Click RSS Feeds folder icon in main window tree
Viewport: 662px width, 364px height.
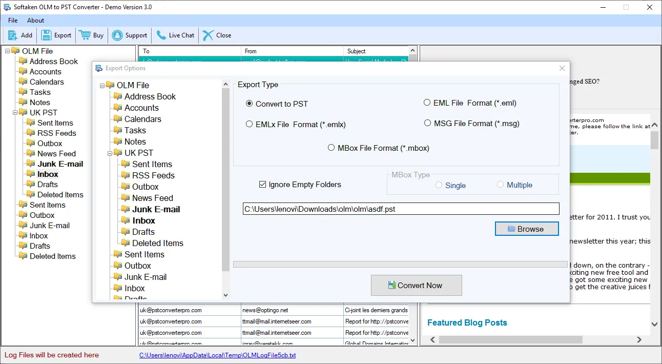31,133
